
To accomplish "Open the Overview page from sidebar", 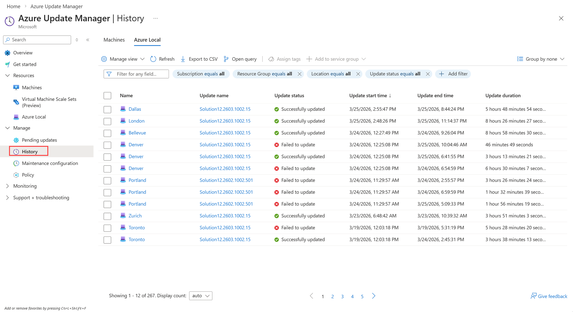I will tap(23, 53).
